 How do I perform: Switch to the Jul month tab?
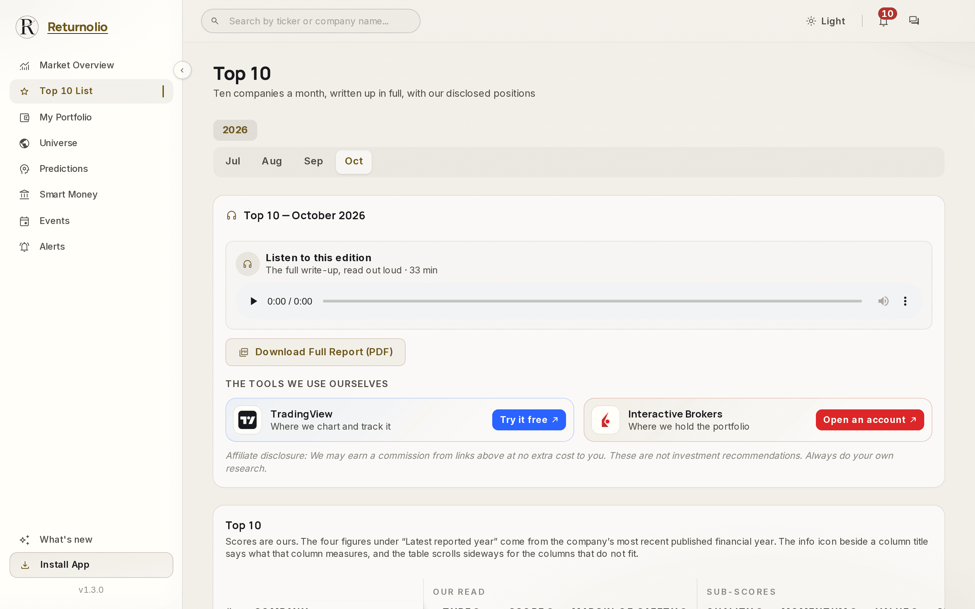(233, 161)
